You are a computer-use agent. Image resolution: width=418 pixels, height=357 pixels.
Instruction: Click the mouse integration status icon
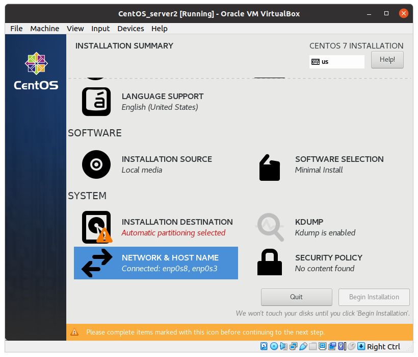point(351,346)
